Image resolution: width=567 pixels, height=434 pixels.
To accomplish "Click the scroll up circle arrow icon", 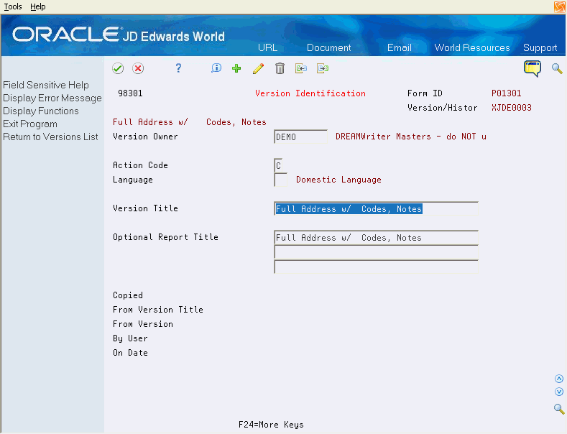I will coord(559,379).
